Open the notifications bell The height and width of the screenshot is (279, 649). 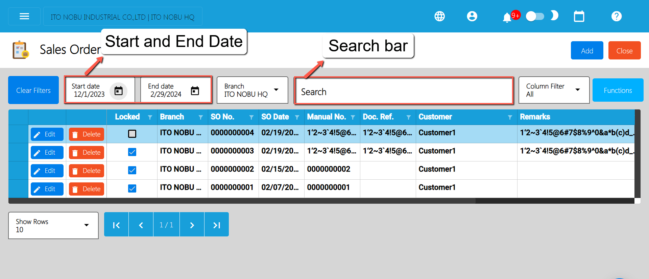(507, 17)
